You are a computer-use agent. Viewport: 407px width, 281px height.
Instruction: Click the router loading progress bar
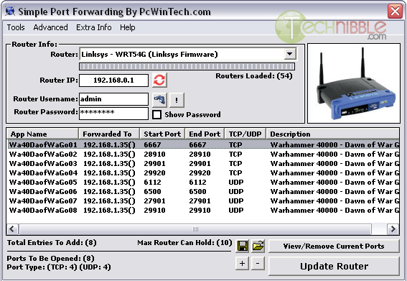pos(187,67)
